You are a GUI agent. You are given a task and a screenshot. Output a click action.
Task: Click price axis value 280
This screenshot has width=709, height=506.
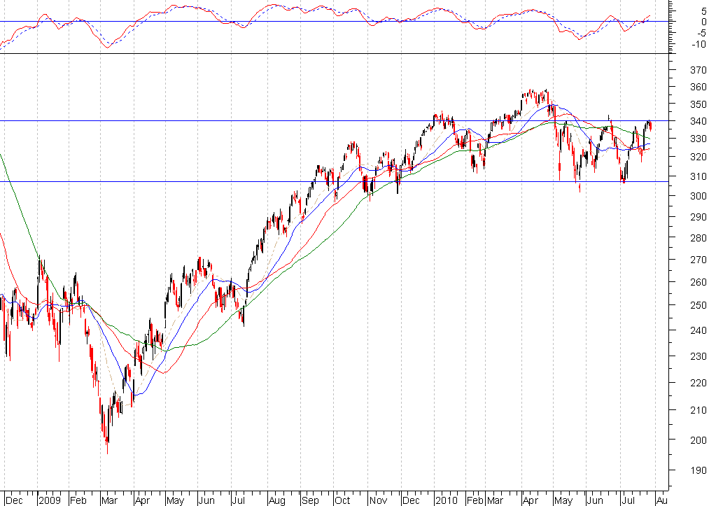coord(698,238)
